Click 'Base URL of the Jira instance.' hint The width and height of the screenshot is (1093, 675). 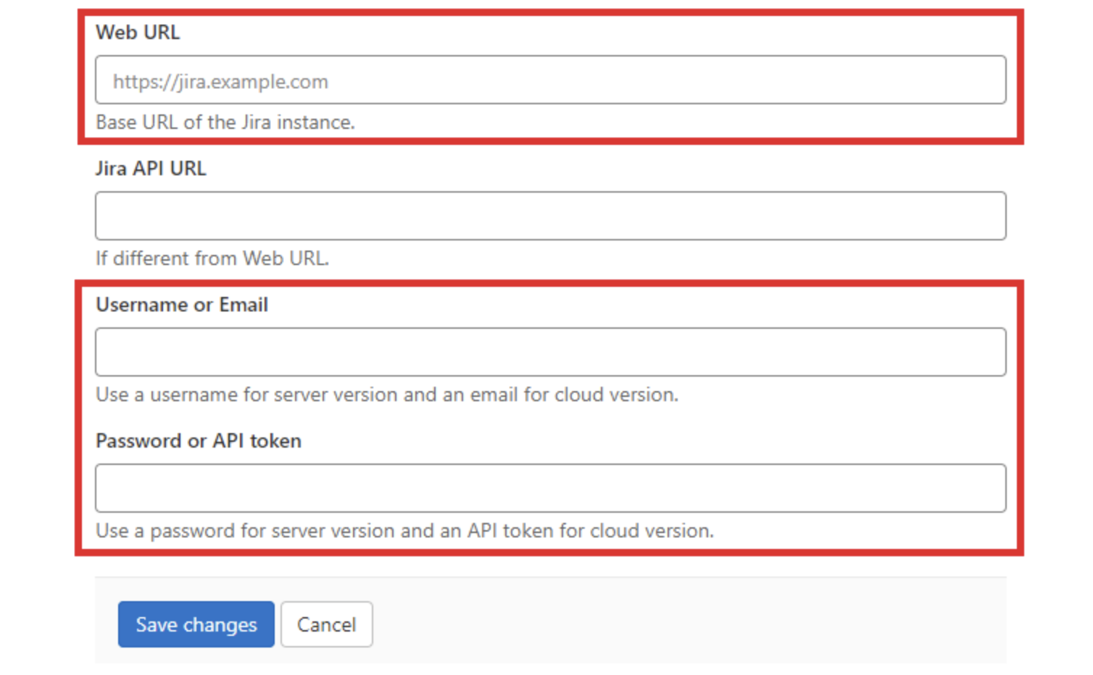pyautogui.click(x=225, y=122)
